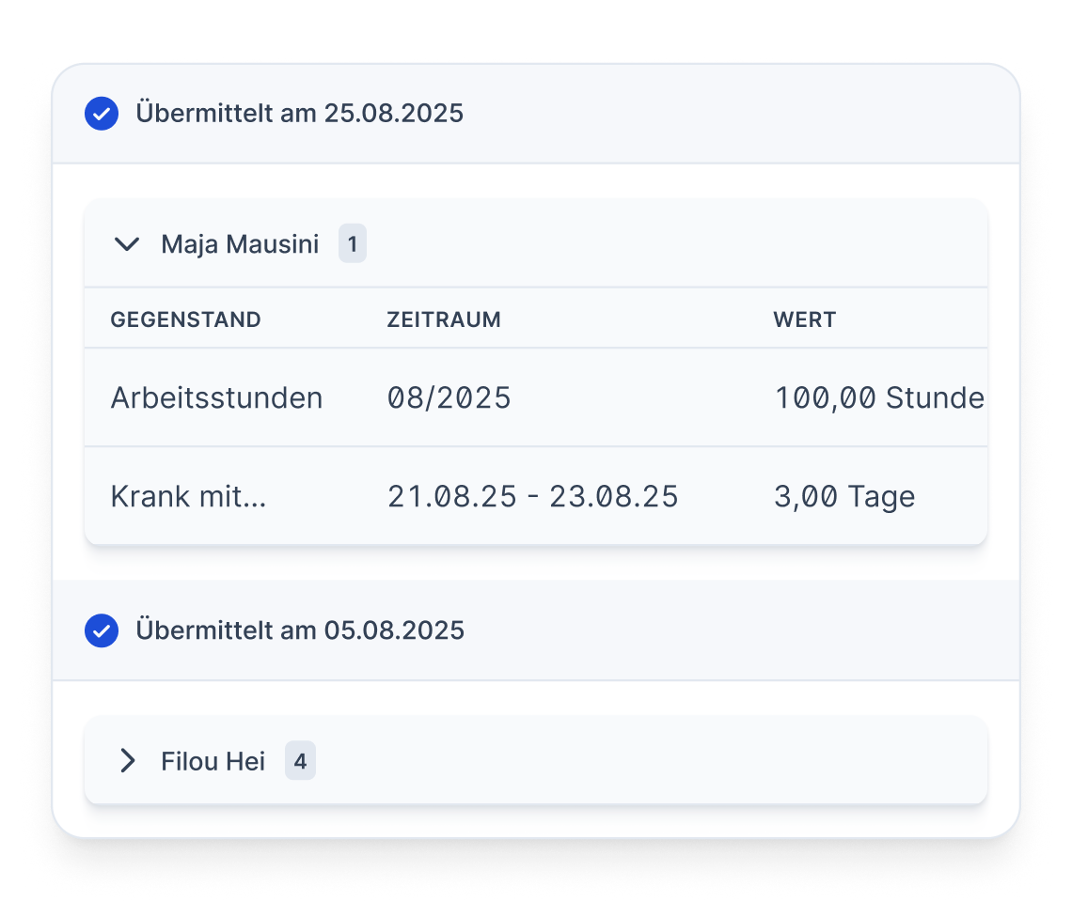Click the rightward chevron icon before Filou Hei
The height and width of the screenshot is (902, 1072).
tap(128, 761)
